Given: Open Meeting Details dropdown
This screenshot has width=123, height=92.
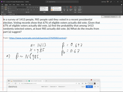Looking at the screenshot, I should pyautogui.click(x=80, y=8).
